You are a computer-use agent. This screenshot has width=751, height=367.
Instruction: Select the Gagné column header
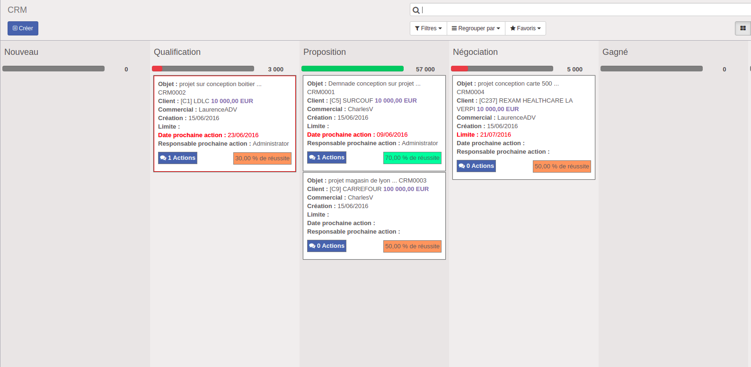tap(615, 52)
